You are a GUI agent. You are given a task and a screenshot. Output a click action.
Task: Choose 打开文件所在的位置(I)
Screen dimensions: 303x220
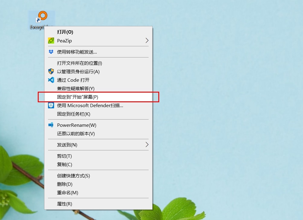point(98,63)
